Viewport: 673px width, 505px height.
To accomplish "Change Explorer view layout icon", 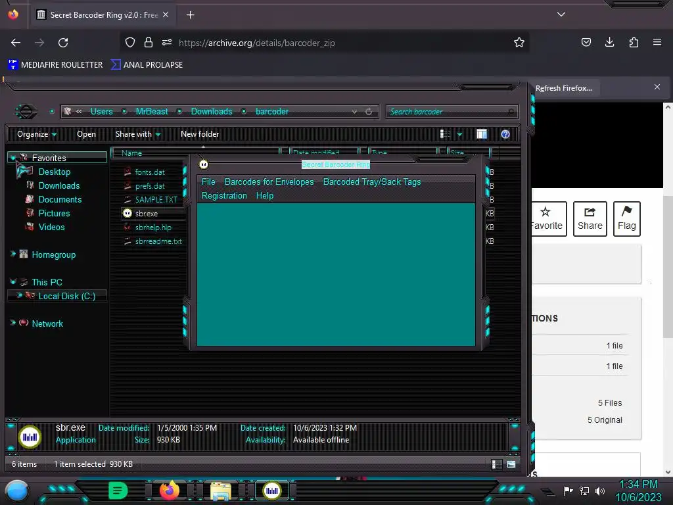I will pyautogui.click(x=445, y=134).
